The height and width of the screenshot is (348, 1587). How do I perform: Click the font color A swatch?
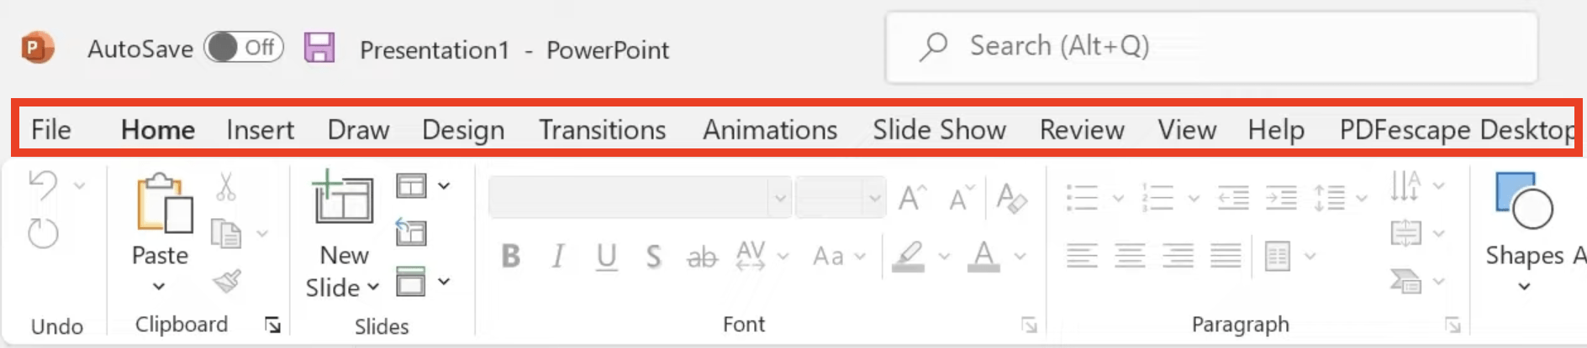coord(983,256)
